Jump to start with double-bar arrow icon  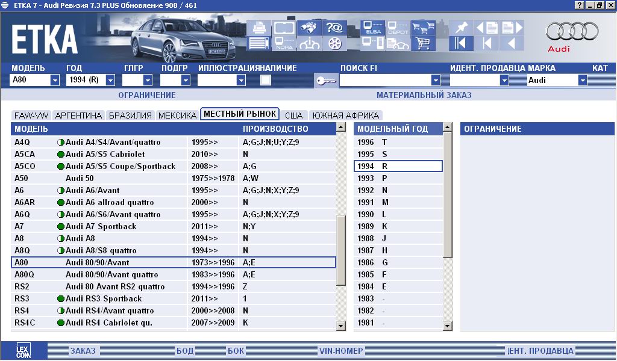coord(461,43)
